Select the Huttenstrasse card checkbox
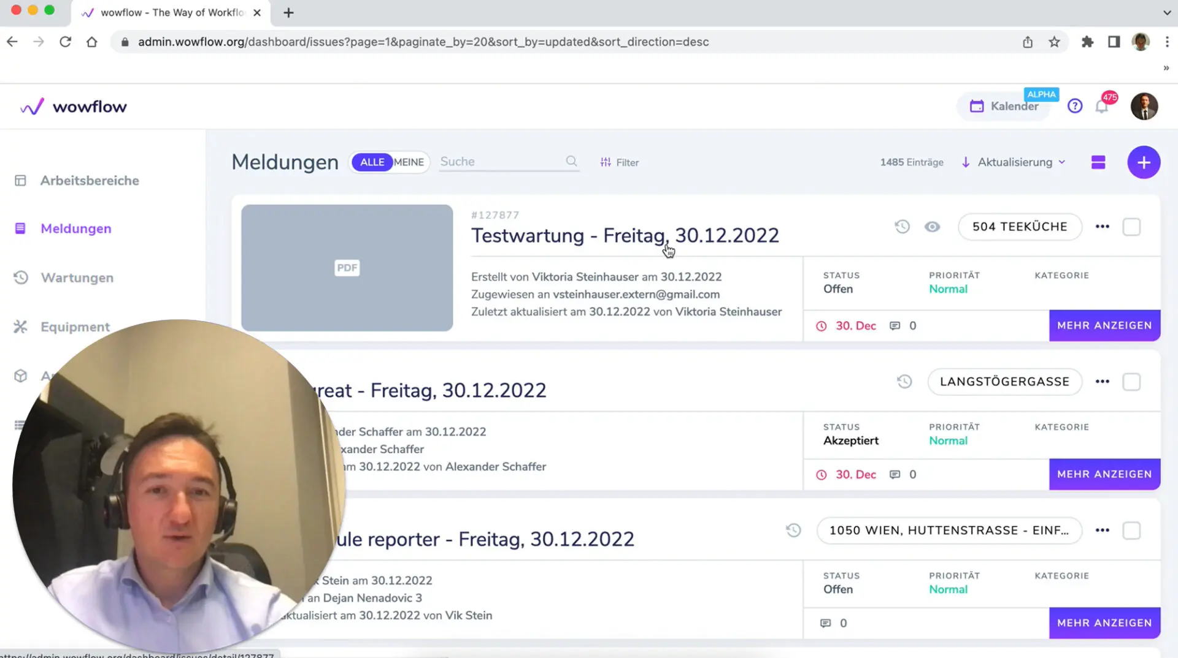Viewport: 1178px width, 658px height. tap(1131, 531)
